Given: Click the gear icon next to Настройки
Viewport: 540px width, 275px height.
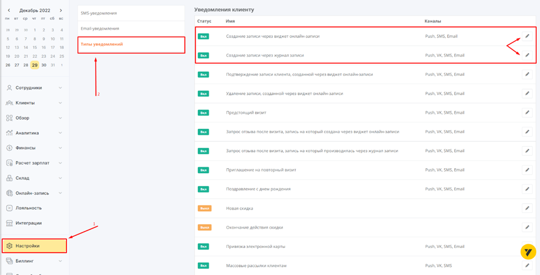Looking at the screenshot, I should point(9,246).
